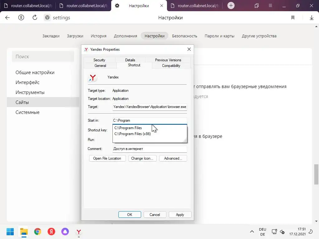Screen dimensions: 319x239
Task: Open the red Yandex icon in taskbar
Action: (51, 232)
